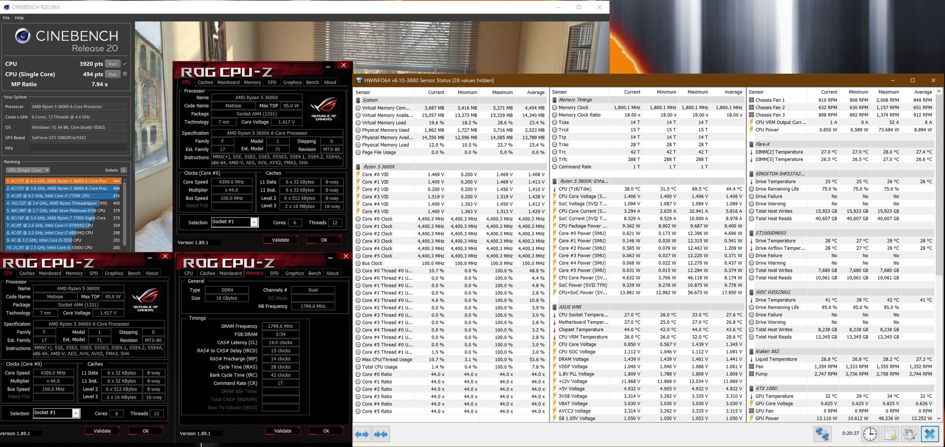
Task: Select SPD tab in CPU-Z Memory window
Action: click(274, 273)
